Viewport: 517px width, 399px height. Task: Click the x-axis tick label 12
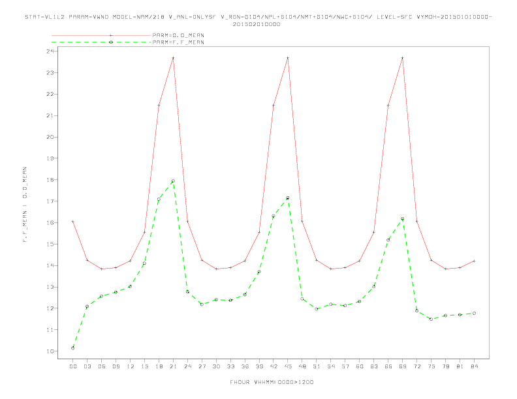131,366
